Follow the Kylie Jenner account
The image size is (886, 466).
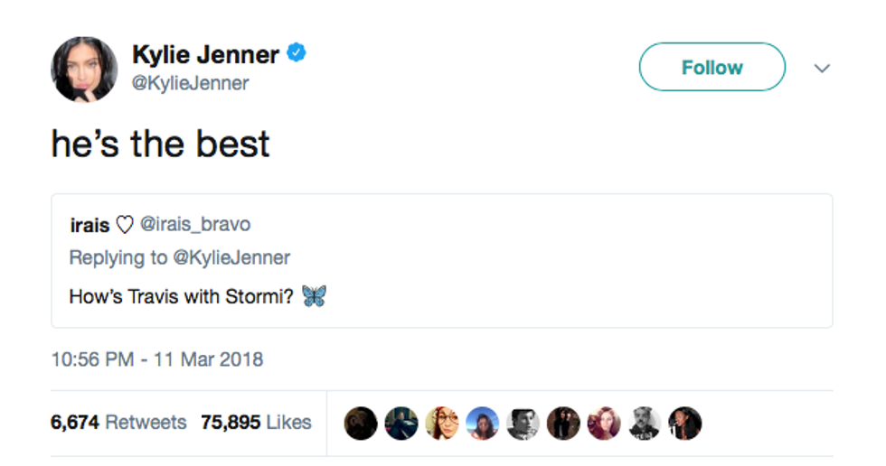712,67
